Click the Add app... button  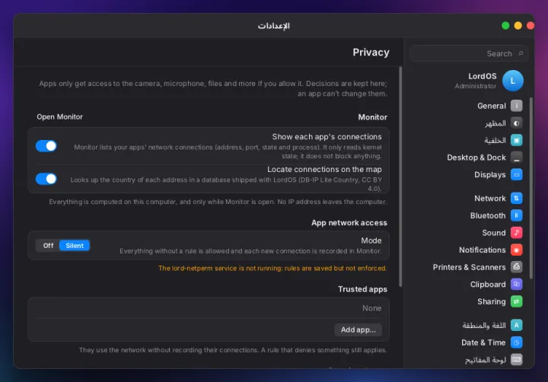[358, 329]
